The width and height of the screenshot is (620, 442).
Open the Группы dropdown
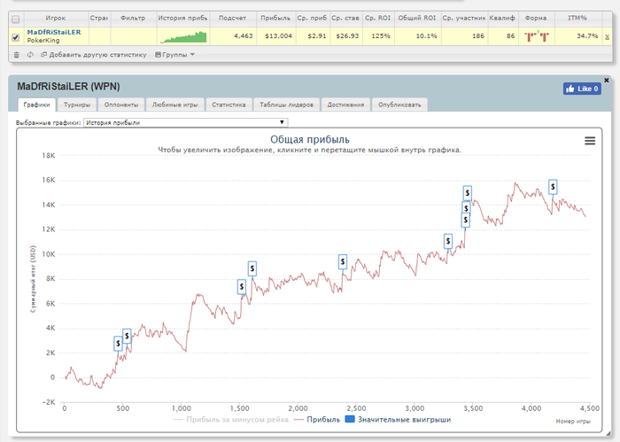point(174,55)
